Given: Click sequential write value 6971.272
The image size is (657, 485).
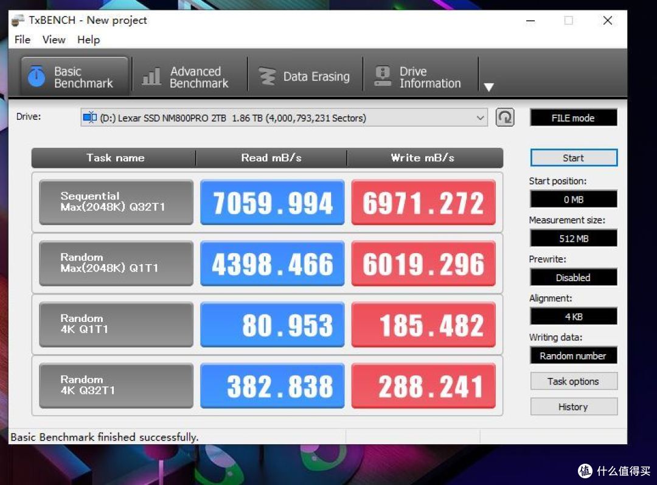Looking at the screenshot, I should pyautogui.click(x=423, y=202).
